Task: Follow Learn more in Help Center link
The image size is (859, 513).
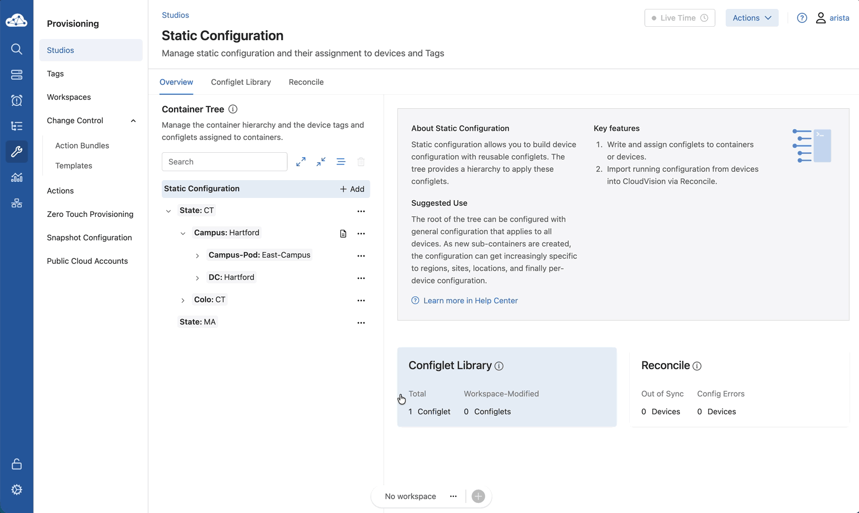Action: 465,301
